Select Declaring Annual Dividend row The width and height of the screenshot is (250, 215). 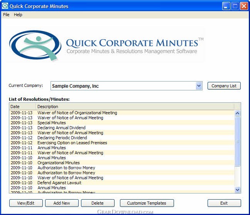[x=122, y=128]
